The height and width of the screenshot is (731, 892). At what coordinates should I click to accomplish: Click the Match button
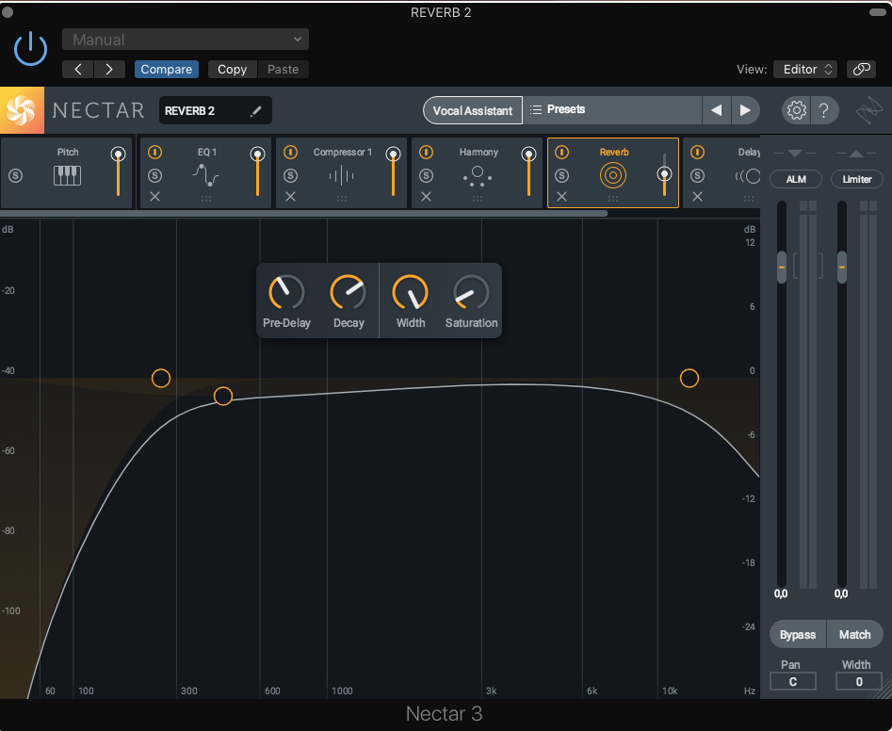(854, 634)
